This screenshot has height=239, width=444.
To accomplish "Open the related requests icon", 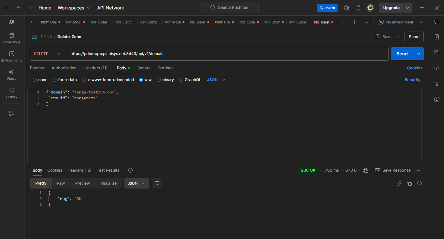I will tap(437, 84).
